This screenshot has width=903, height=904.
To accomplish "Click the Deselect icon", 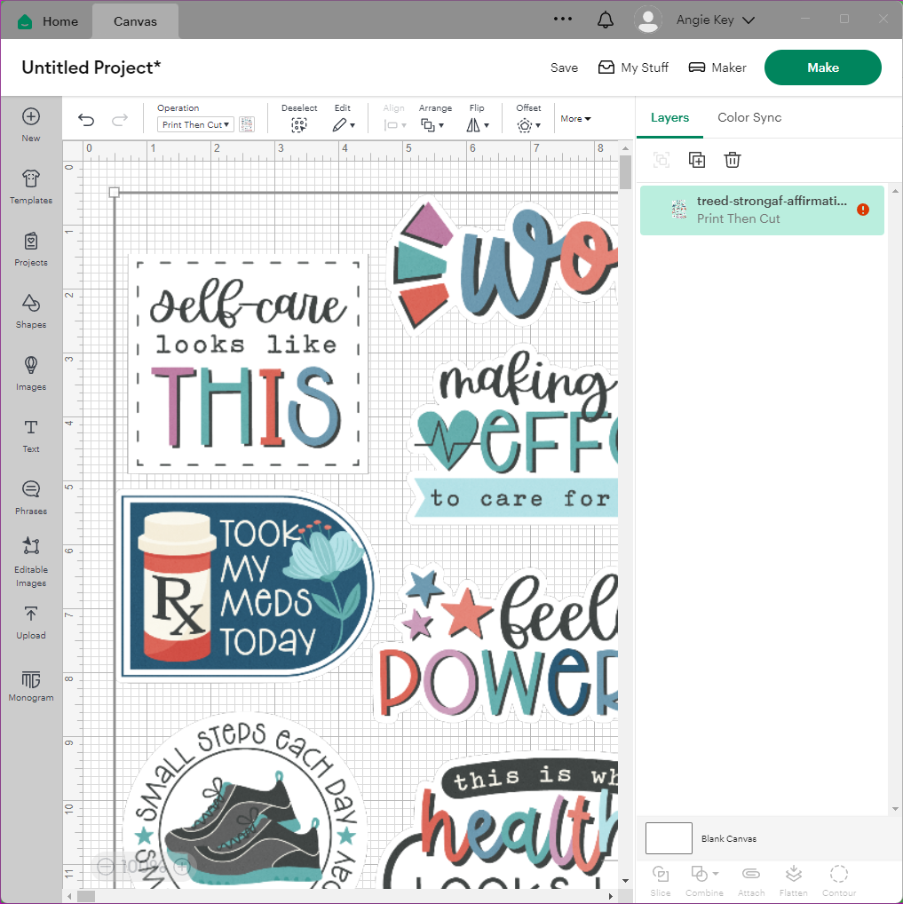I will click(299, 125).
